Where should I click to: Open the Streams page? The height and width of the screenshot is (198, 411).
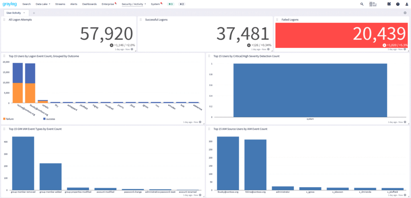coord(60,4)
